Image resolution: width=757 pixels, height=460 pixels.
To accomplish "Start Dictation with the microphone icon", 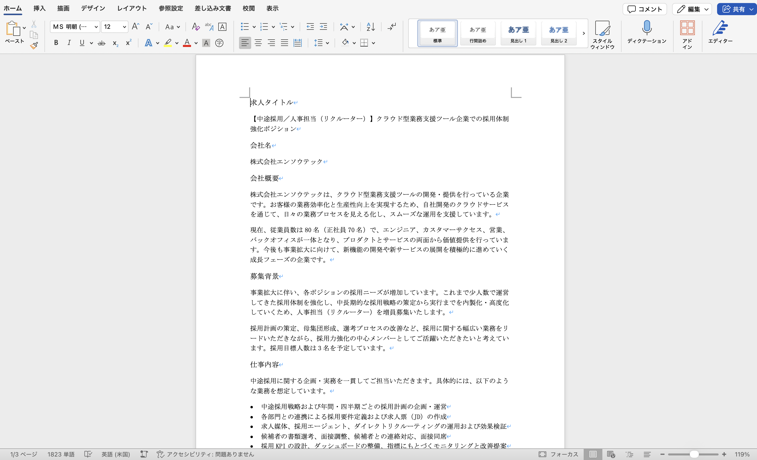I will tap(647, 32).
